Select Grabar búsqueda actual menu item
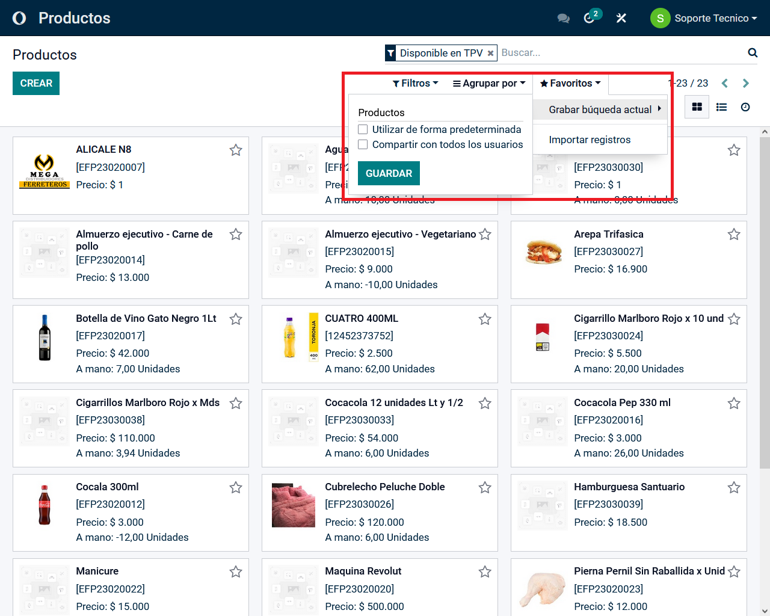770x616 pixels. coord(600,109)
